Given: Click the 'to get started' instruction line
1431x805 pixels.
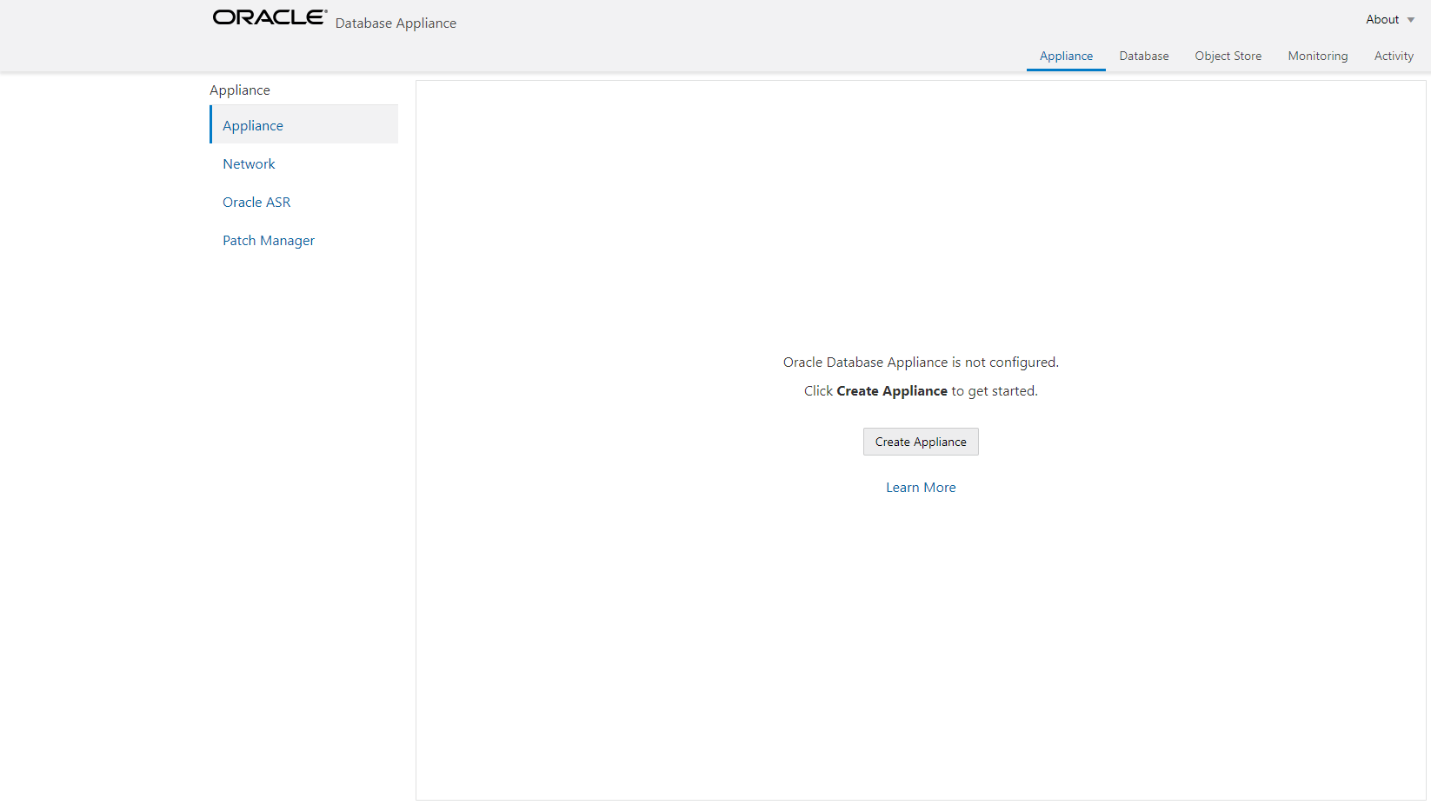Looking at the screenshot, I should [921, 391].
